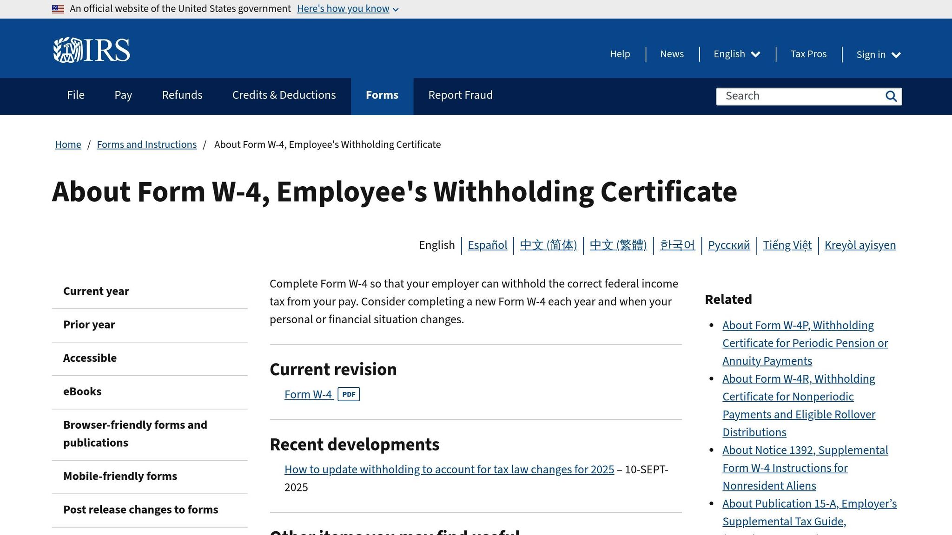Switch the page to Español
952x535 pixels.
pyautogui.click(x=487, y=245)
